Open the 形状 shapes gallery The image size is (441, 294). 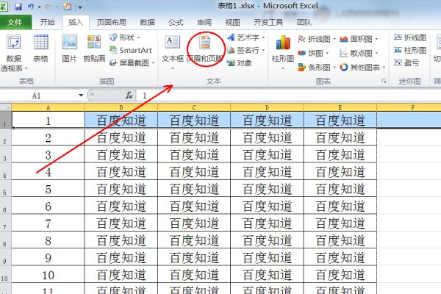coord(125,37)
